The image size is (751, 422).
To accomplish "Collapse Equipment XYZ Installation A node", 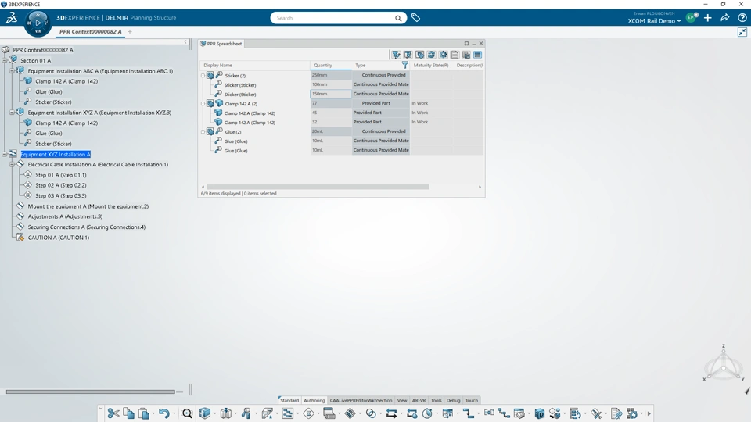I will (5, 154).
